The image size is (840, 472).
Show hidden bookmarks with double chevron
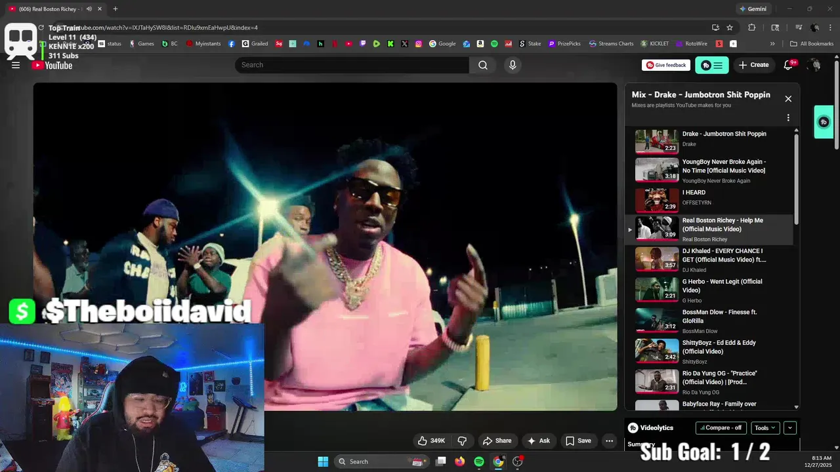coord(772,44)
